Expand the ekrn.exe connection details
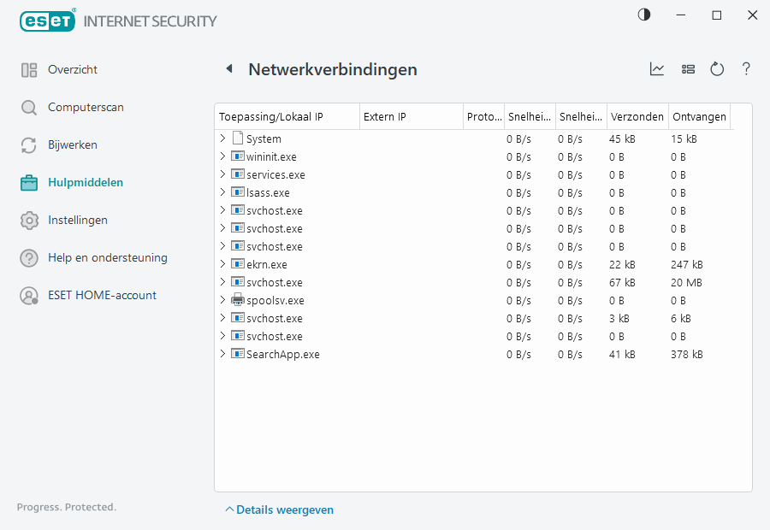770x530 pixels. (x=223, y=264)
